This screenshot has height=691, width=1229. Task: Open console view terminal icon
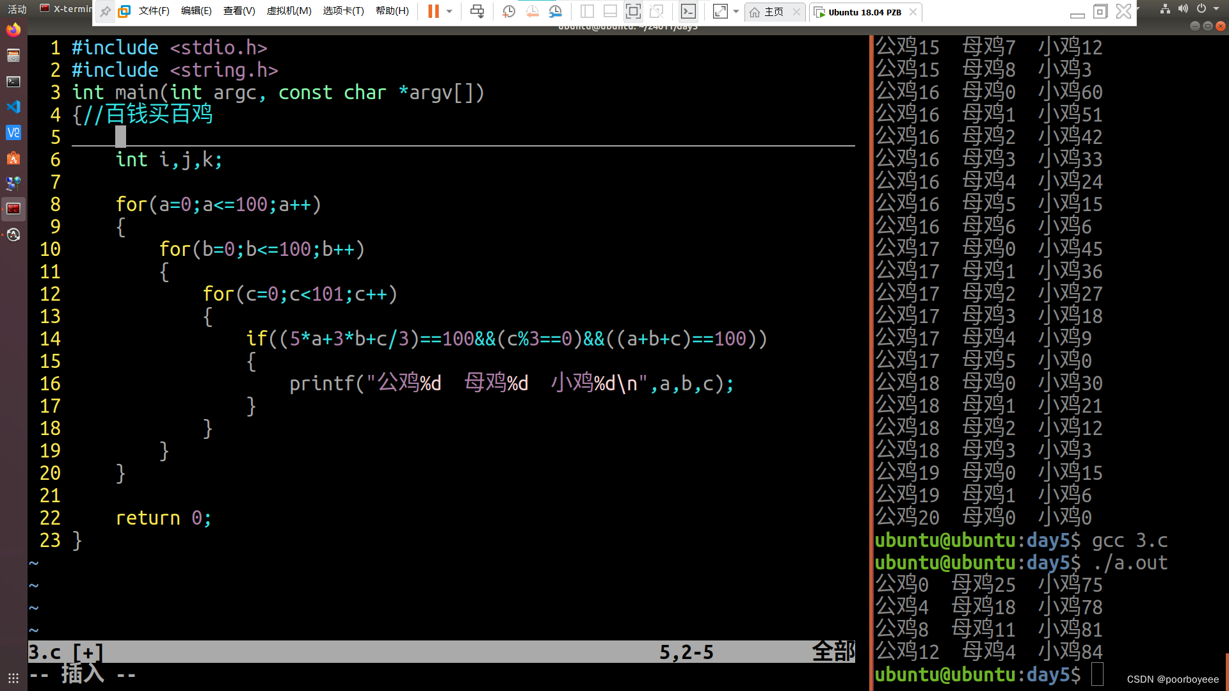tap(688, 12)
